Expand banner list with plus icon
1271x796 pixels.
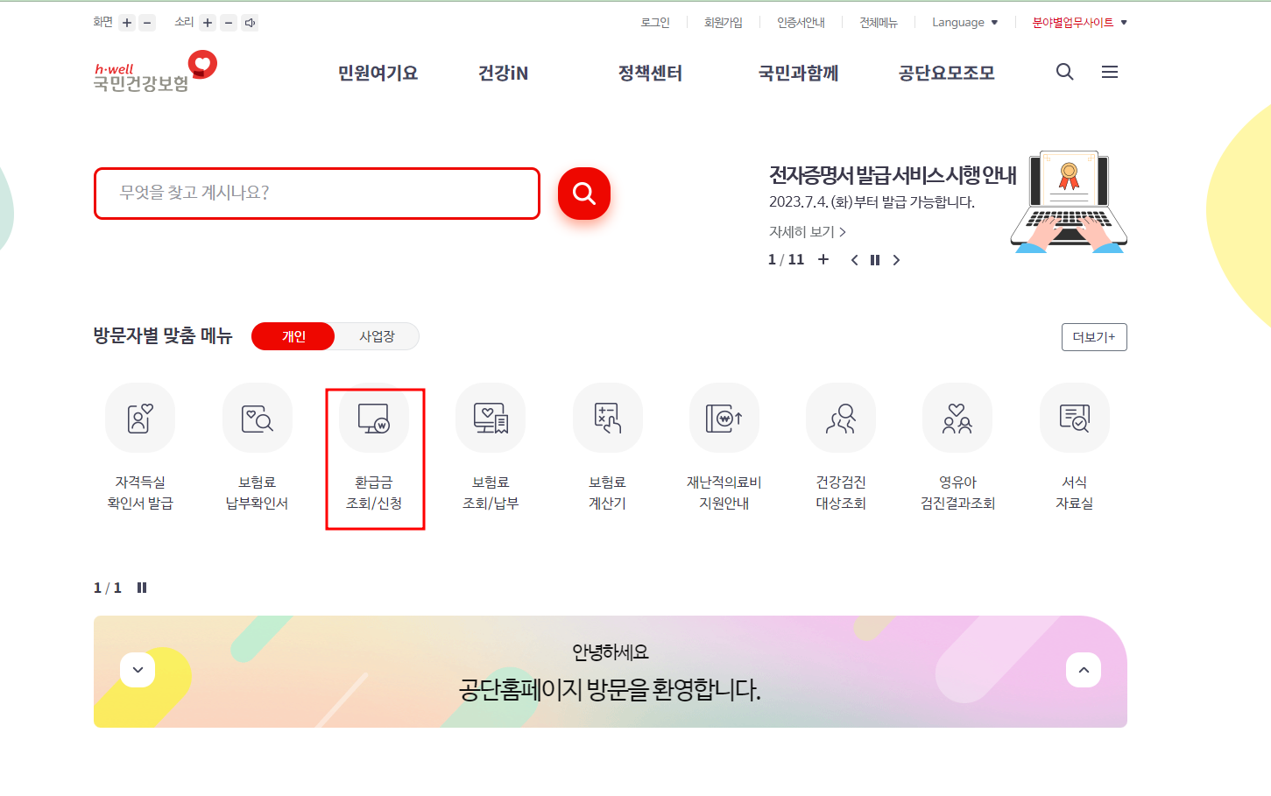(x=823, y=259)
